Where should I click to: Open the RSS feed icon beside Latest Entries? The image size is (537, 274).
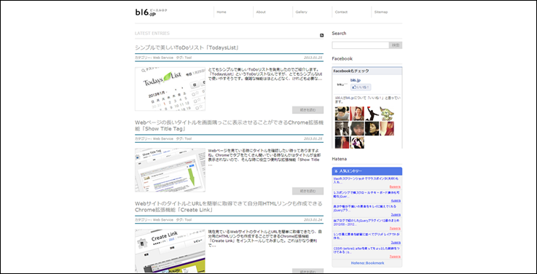[x=321, y=35]
